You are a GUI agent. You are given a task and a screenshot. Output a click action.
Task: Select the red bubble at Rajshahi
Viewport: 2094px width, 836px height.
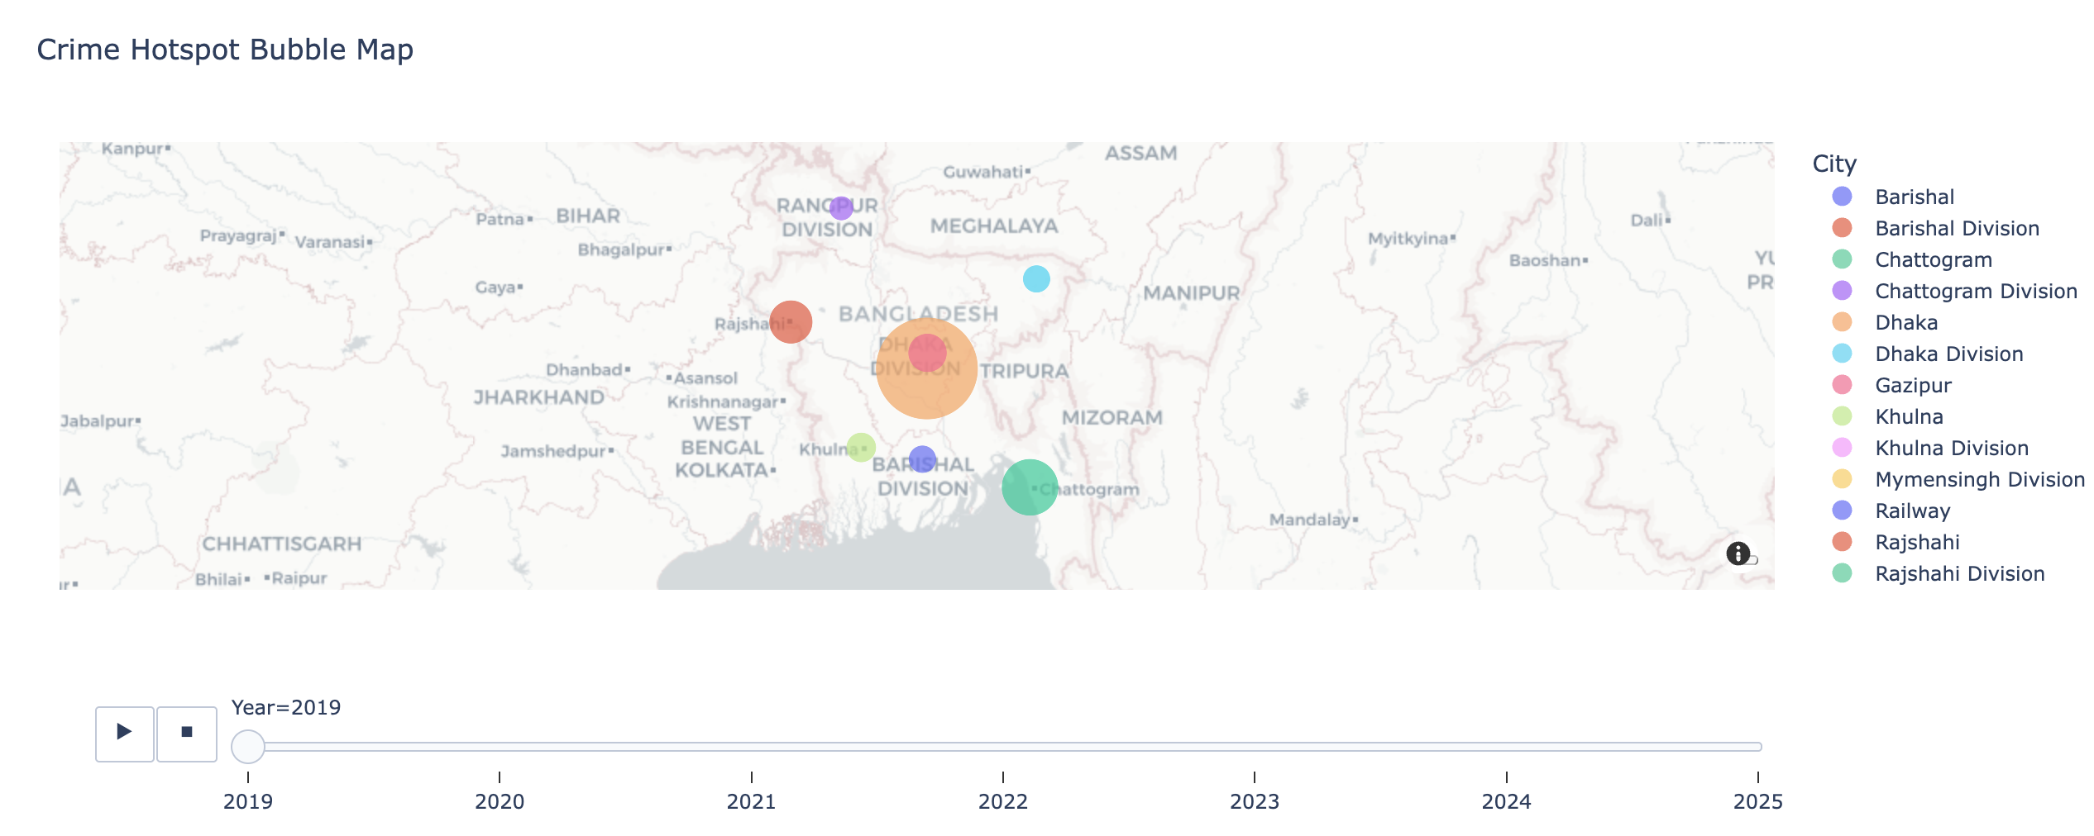click(791, 322)
